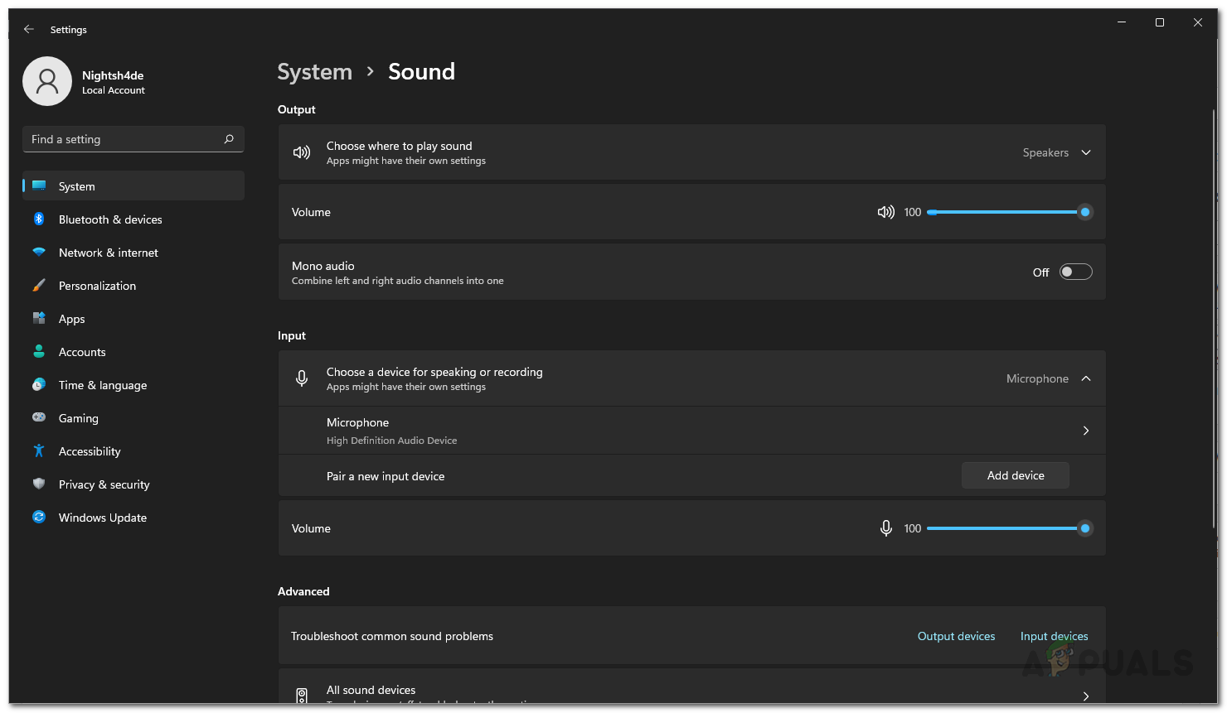
Task: Collapse the Microphone input device list
Action: pyautogui.click(x=1085, y=378)
